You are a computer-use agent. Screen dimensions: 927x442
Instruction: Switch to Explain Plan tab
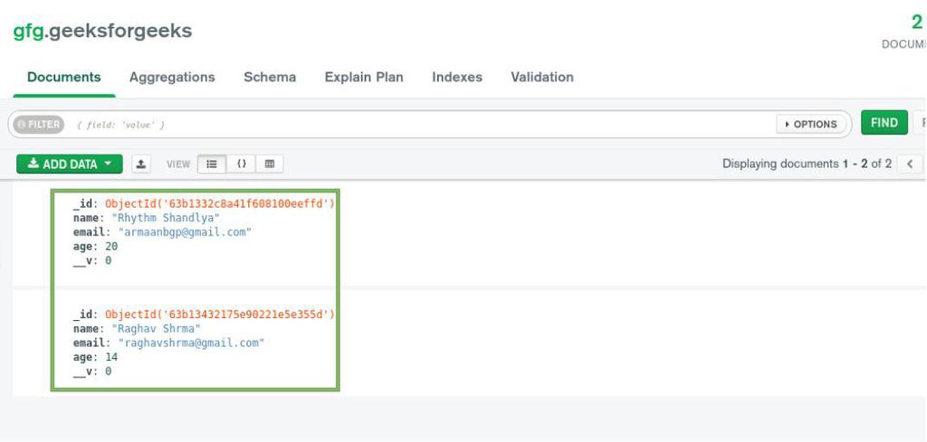coord(364,78)
